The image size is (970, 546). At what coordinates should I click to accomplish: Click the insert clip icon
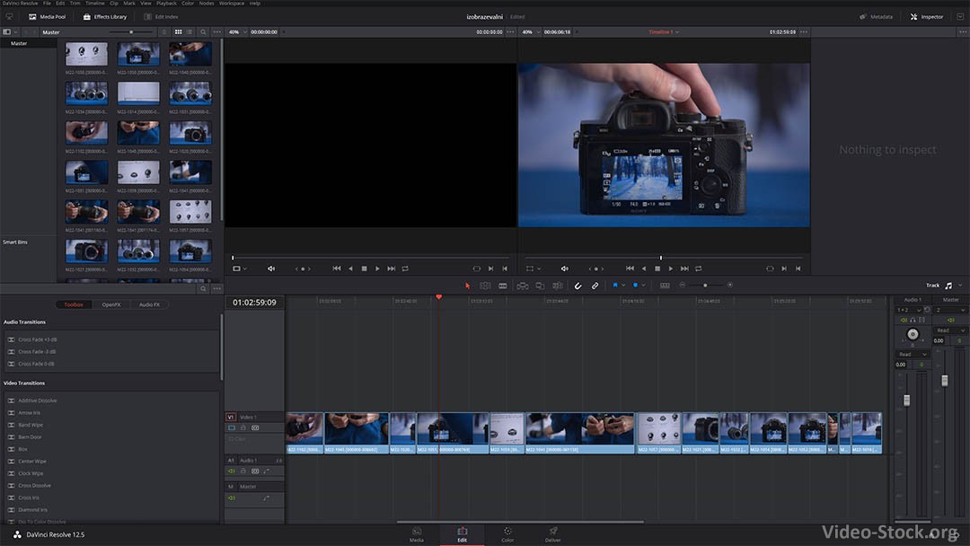pyautogui.click(x=523, y=286)
